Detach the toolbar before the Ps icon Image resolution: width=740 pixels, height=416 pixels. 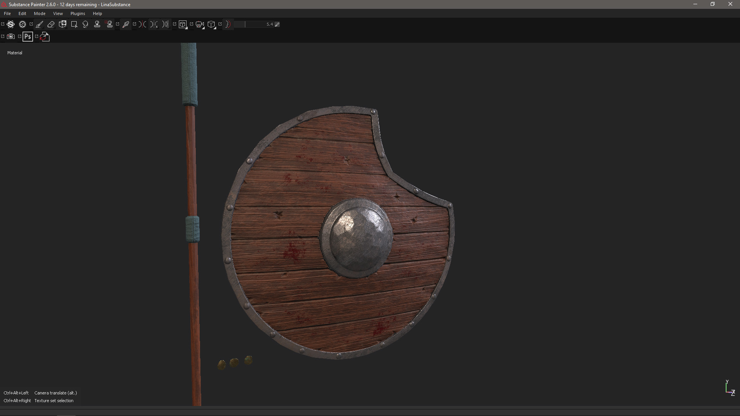(20, 36)
